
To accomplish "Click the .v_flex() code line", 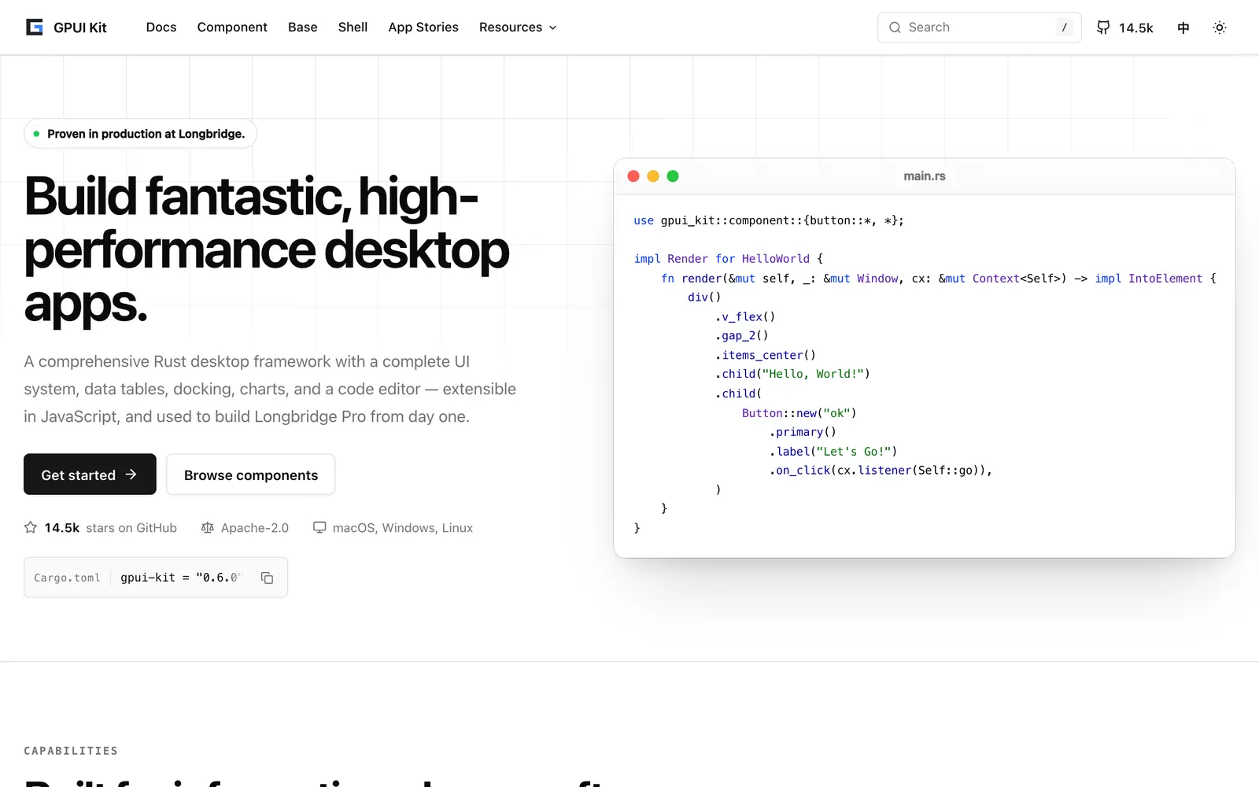I will (745, 316).
